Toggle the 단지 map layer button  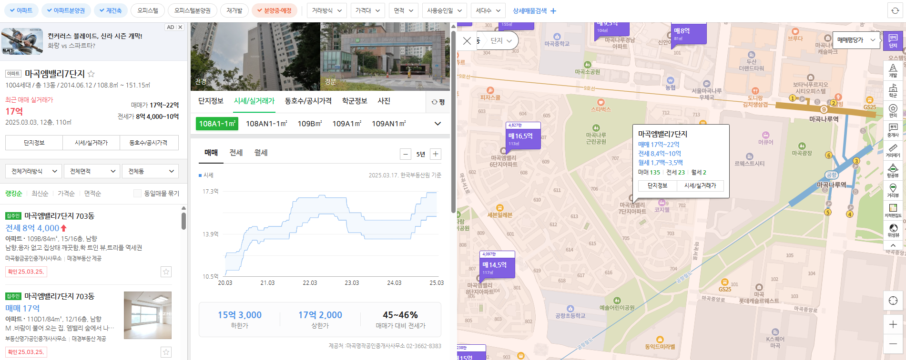coord(893,41)
